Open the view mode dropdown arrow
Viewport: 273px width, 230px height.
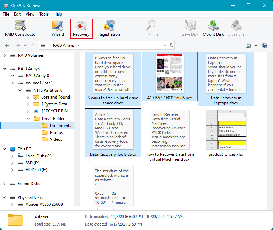(256, 46)
